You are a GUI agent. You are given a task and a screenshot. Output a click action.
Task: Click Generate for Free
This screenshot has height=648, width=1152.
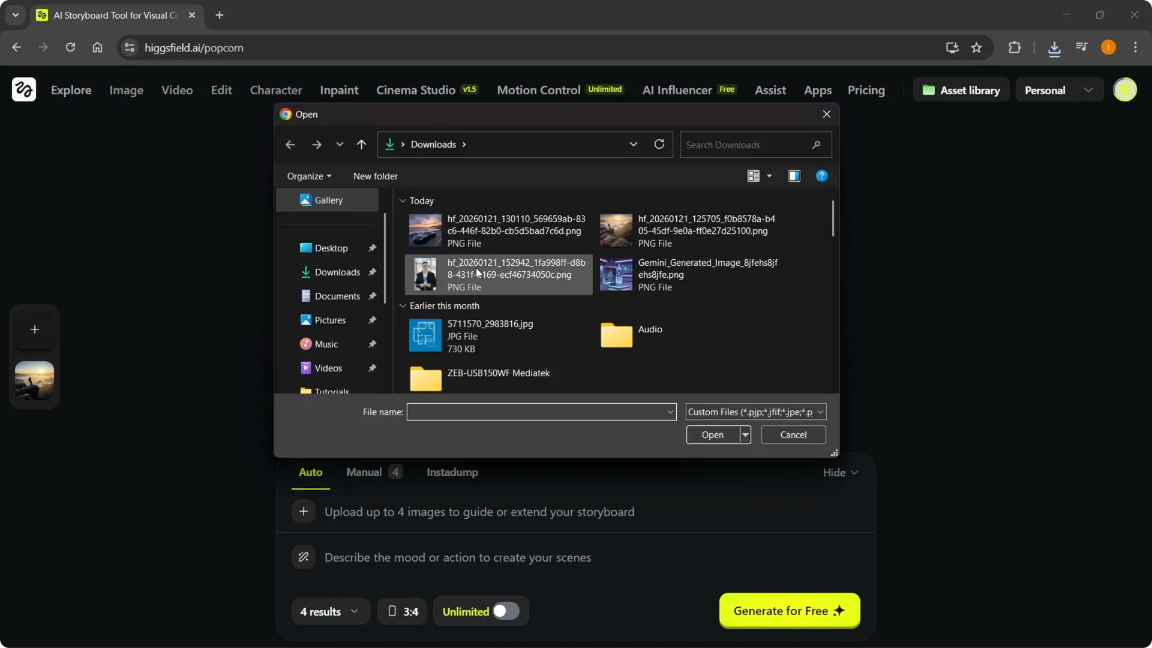tap(788, 610)
